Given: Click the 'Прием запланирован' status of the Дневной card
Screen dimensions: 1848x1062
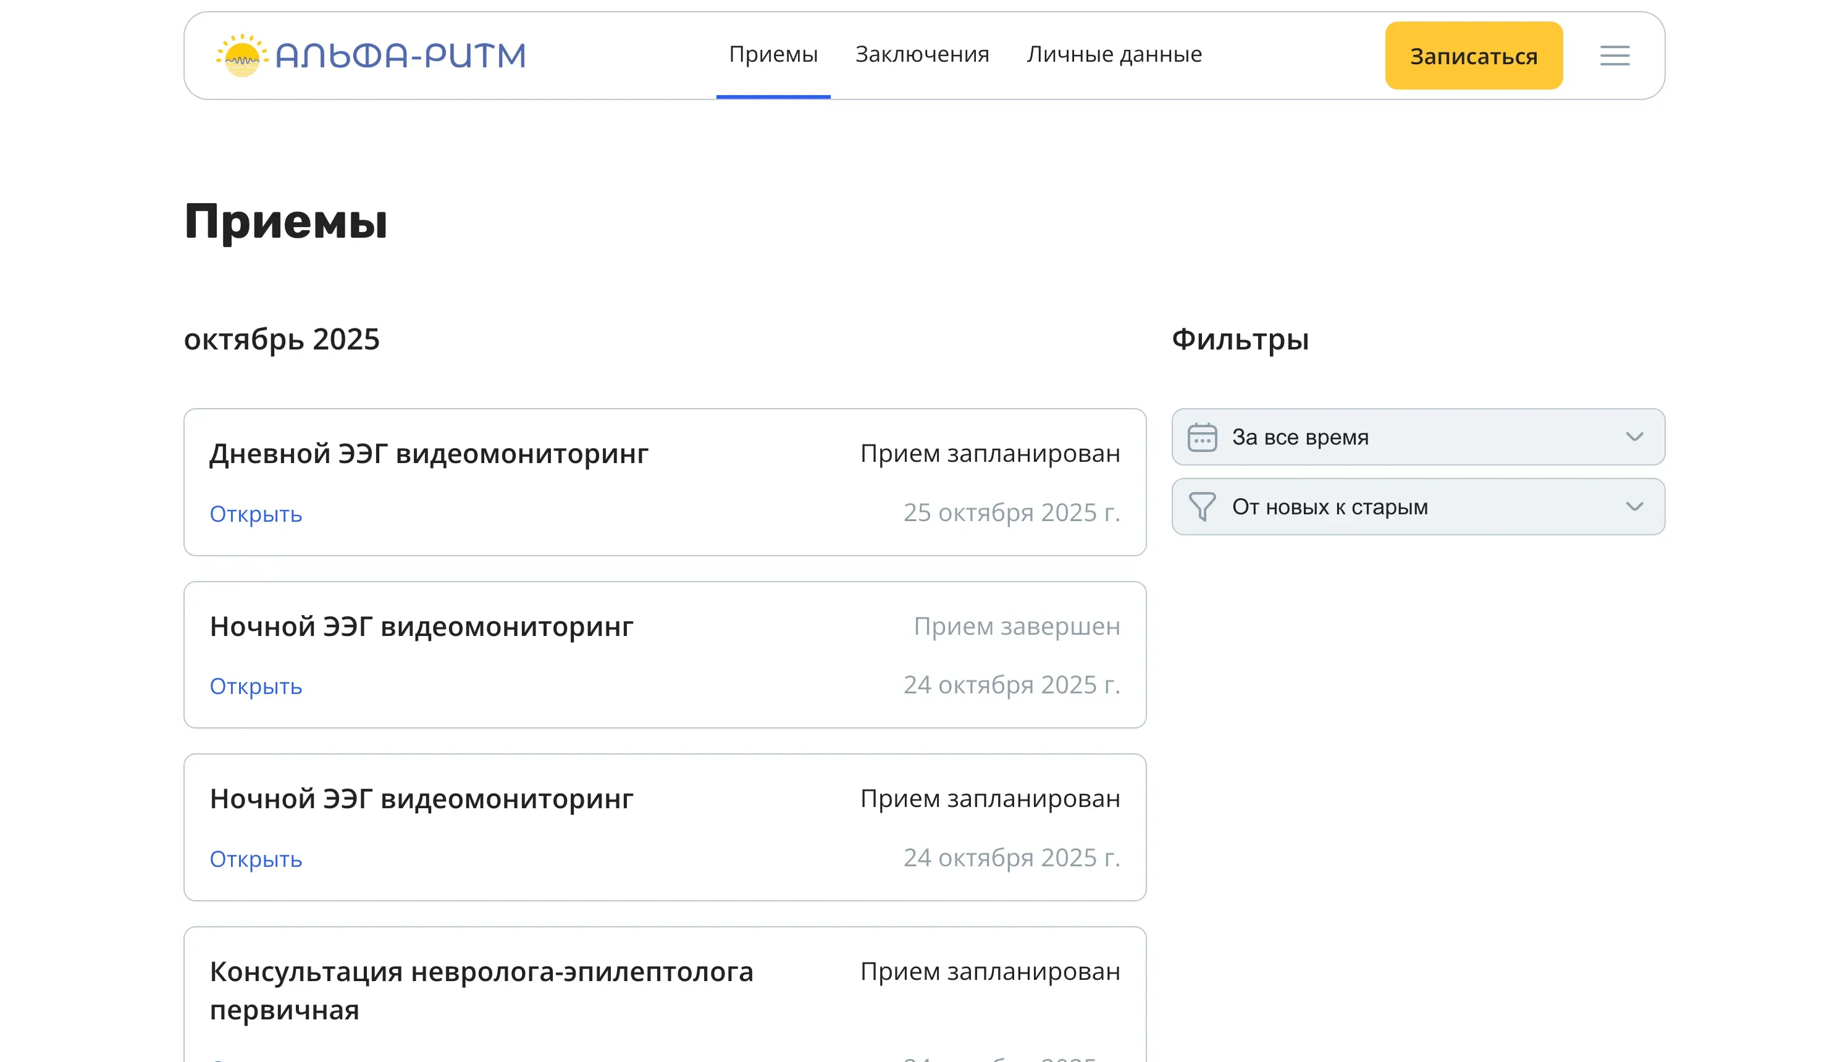Looking at the screenshot, I should [x=990, y=454].
